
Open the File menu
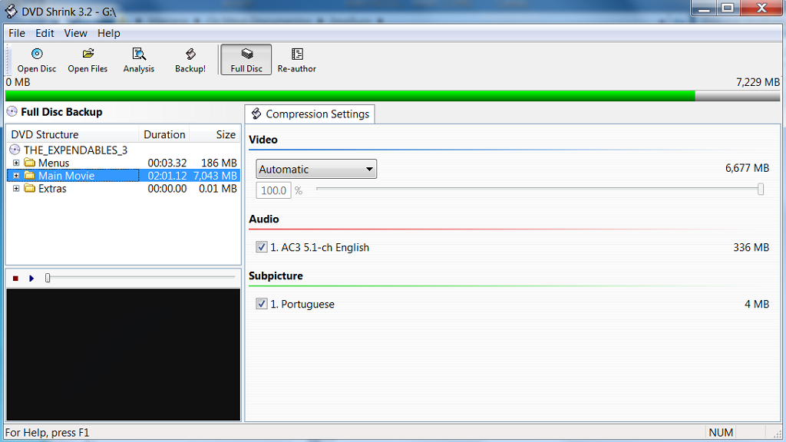[17, 33]
